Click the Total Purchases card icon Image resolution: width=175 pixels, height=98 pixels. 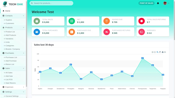[37, 32]
